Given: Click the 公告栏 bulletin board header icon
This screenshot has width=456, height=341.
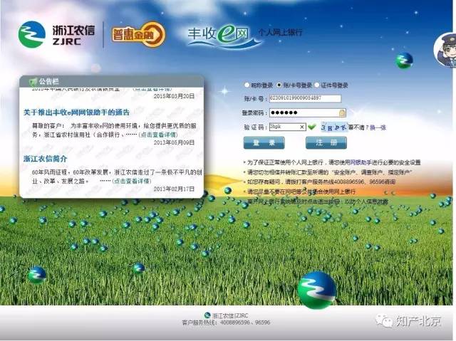Looking at the screenshot, I should click(x=33, y=80).
